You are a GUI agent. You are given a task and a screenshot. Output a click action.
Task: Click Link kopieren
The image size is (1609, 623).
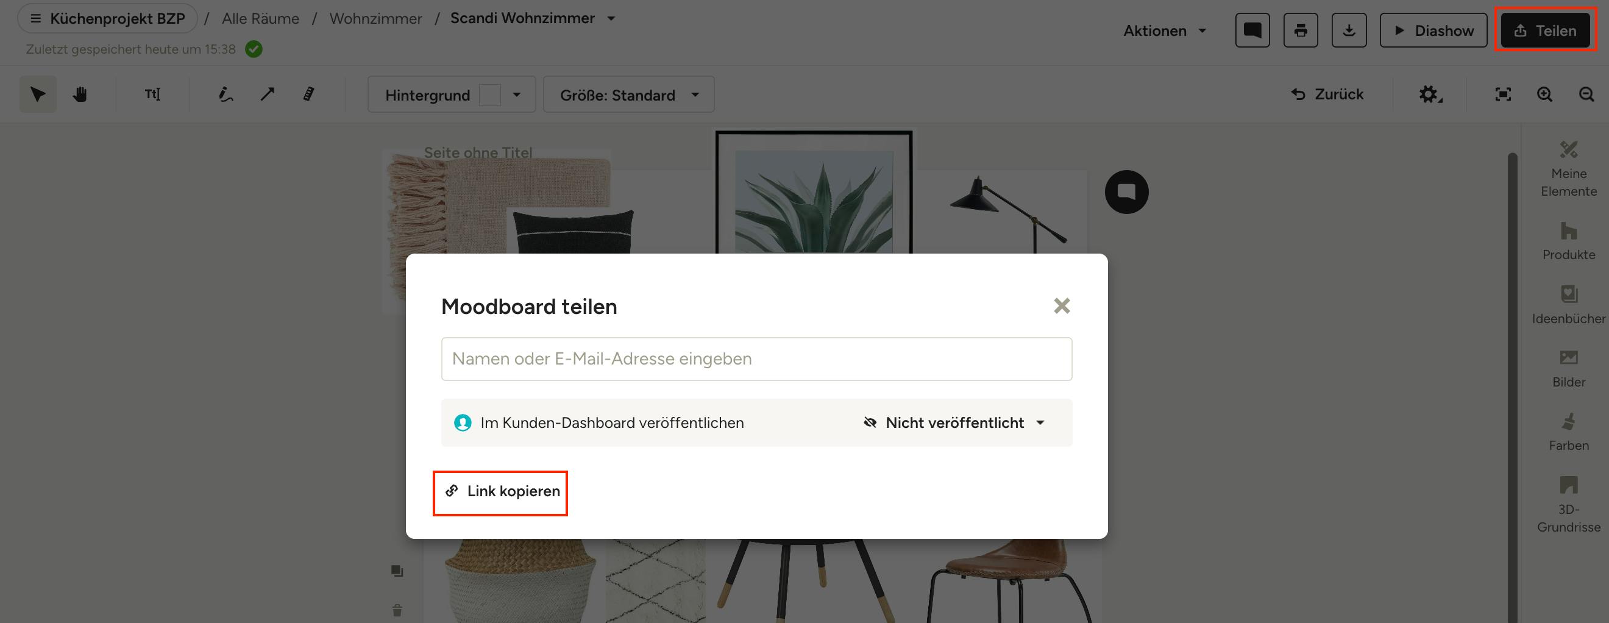[x=501, y=491]
